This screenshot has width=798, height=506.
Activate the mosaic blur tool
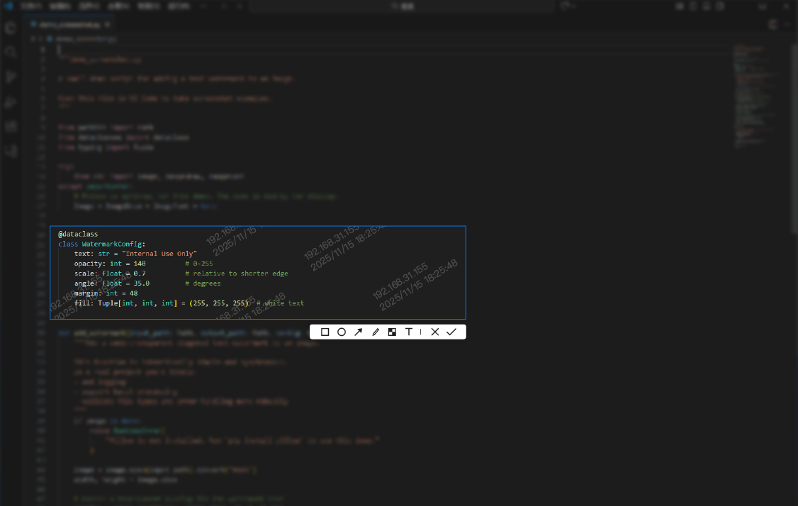[x=392, y=332]
